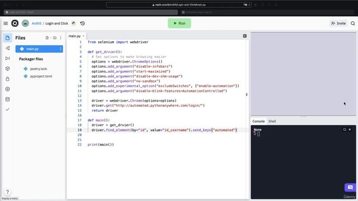This screenshot has width=358, height=201.
Task: Open the search magnifier in header
Action: coord(353,23)
